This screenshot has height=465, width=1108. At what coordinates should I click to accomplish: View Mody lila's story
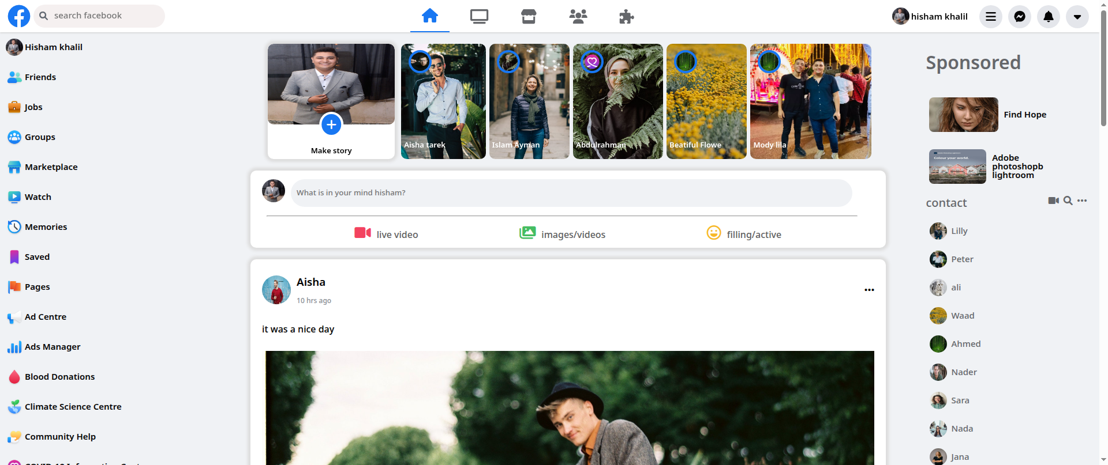click(x=811, y=101)
